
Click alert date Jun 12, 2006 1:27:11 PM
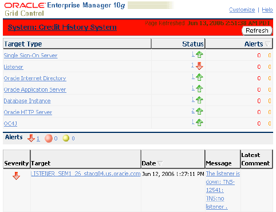click(173, 174)
